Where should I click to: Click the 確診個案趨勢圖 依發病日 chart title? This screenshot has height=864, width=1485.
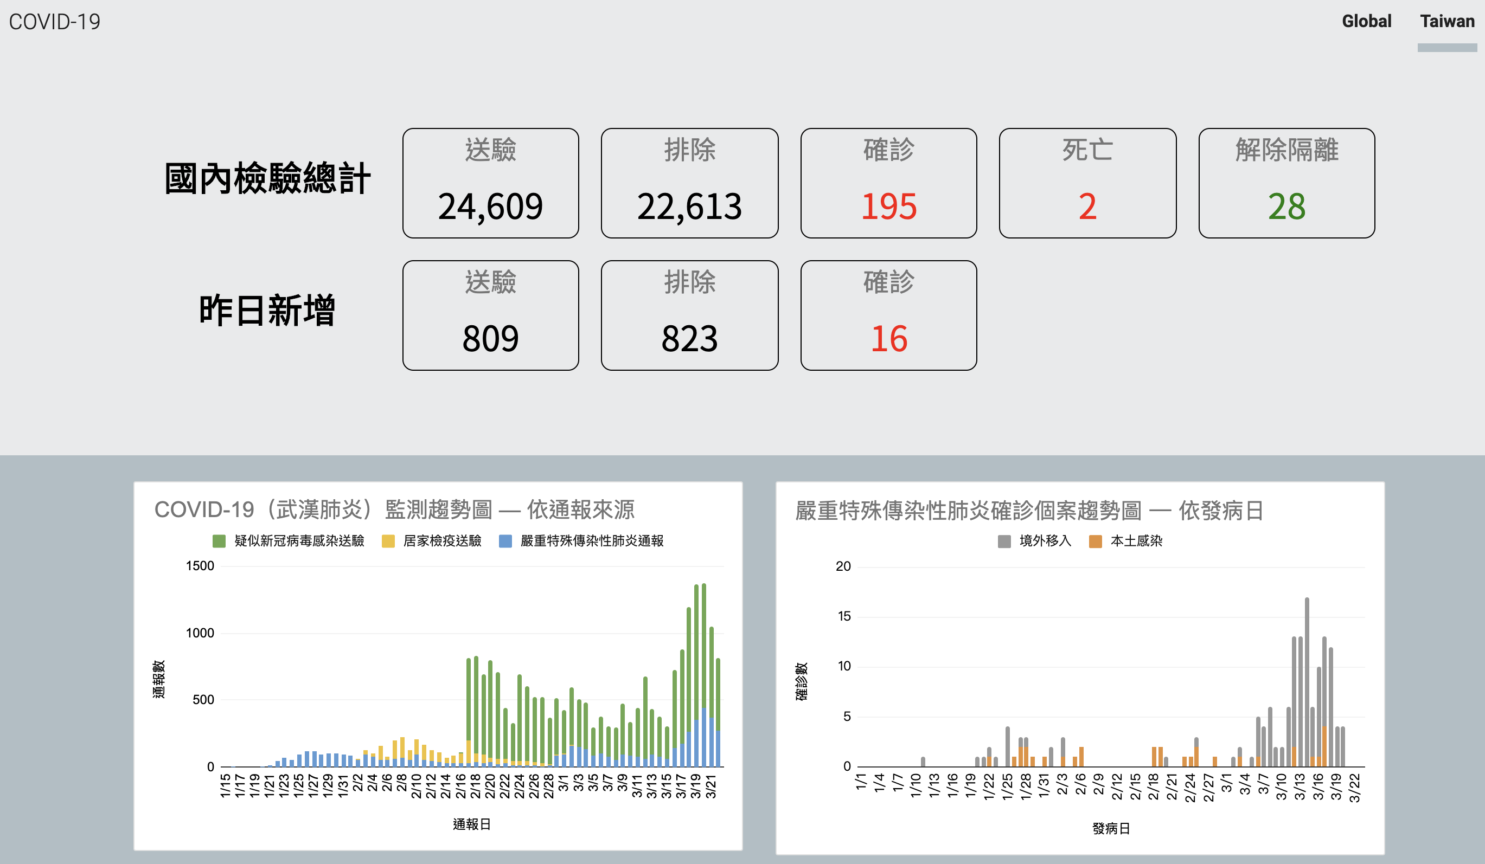tap(1029, 511)
